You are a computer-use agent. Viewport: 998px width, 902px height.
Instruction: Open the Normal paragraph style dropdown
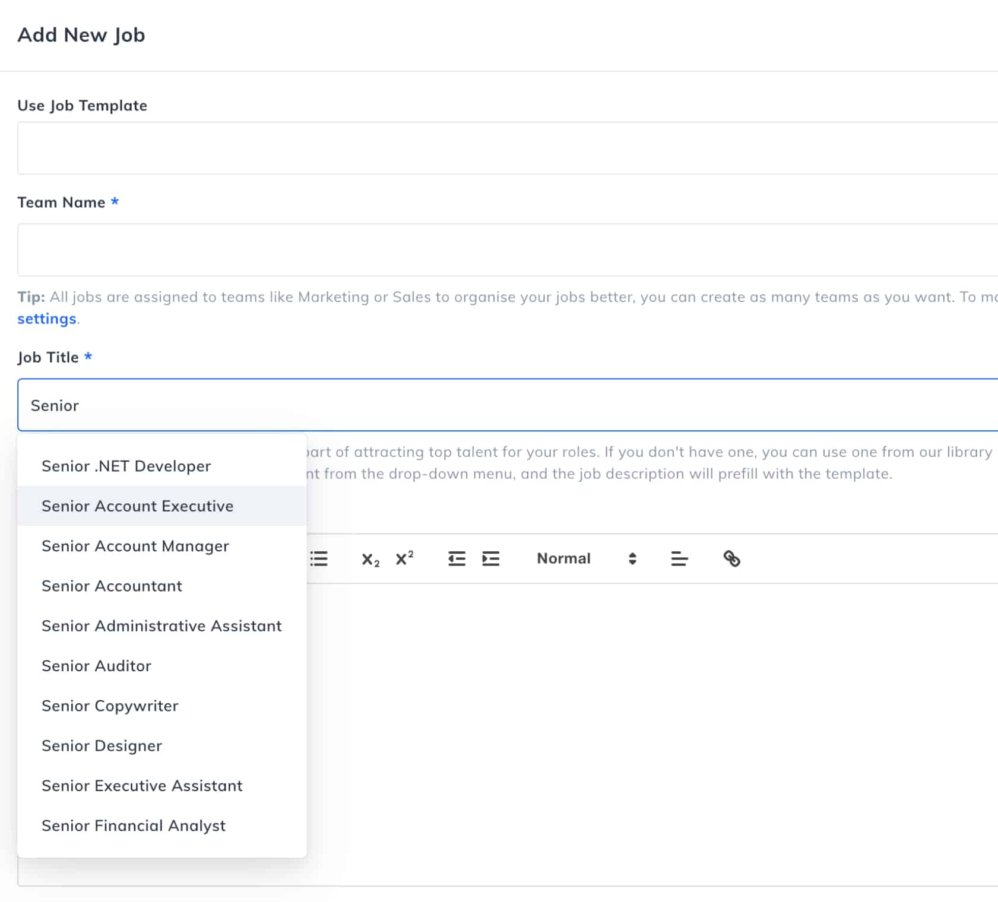coord(563,558)
